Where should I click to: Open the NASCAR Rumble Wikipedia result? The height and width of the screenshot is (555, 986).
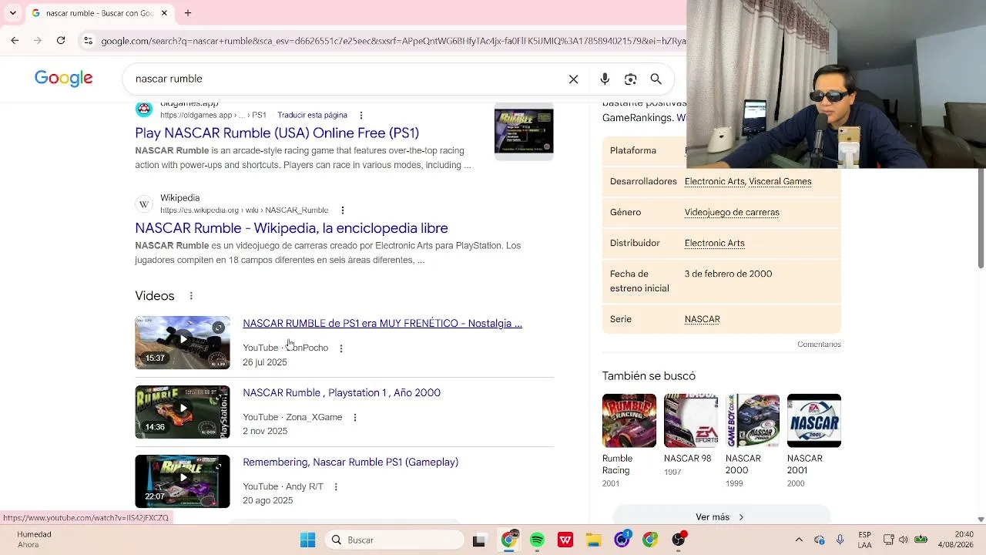(x=291, y=228)
